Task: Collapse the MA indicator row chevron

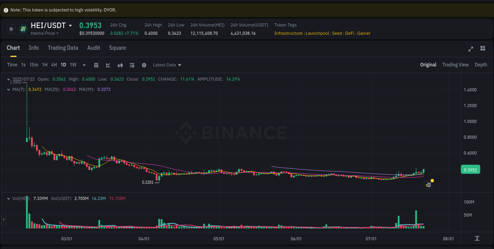Action: click(x=8, y=89)
